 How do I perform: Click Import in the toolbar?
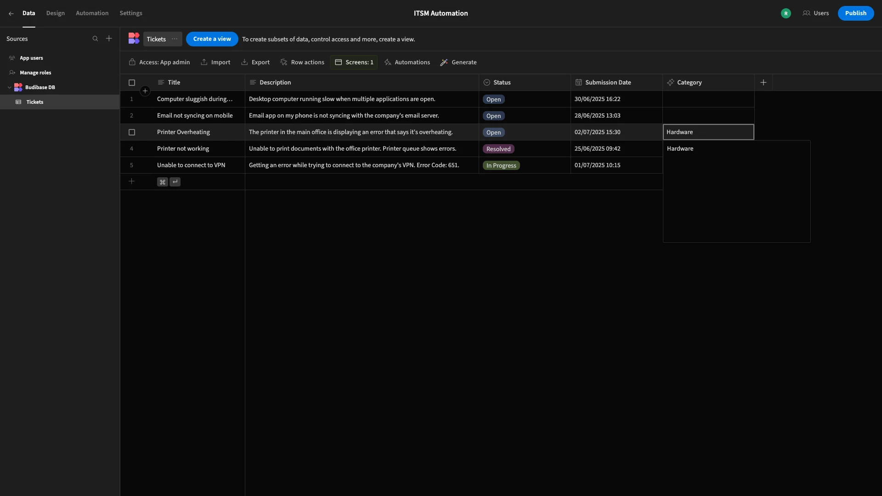(215, 62)
